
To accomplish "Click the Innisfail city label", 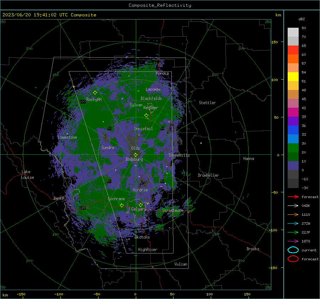I will click(143, 129).
